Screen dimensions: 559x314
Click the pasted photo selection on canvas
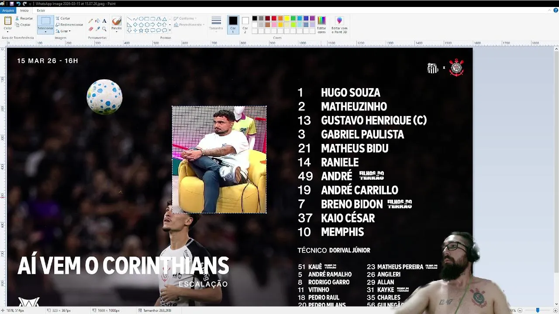tap(219, 160)
